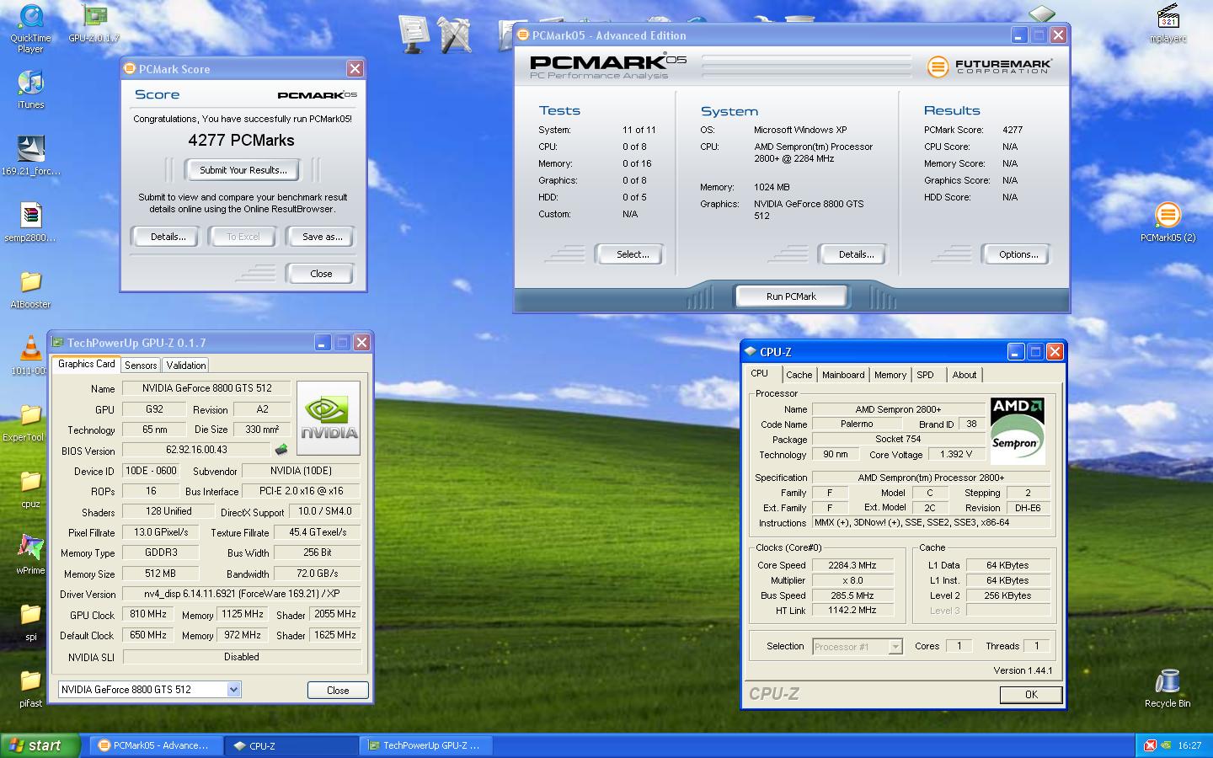
Task: Click the BIOS Version field 62.92.16.00.43
Action: 195,450
